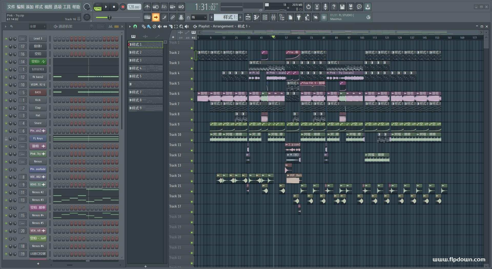Toggle the Playlist snap magnet icon
492x269 pixels.
pyautogui.click(x=135, y=26)
